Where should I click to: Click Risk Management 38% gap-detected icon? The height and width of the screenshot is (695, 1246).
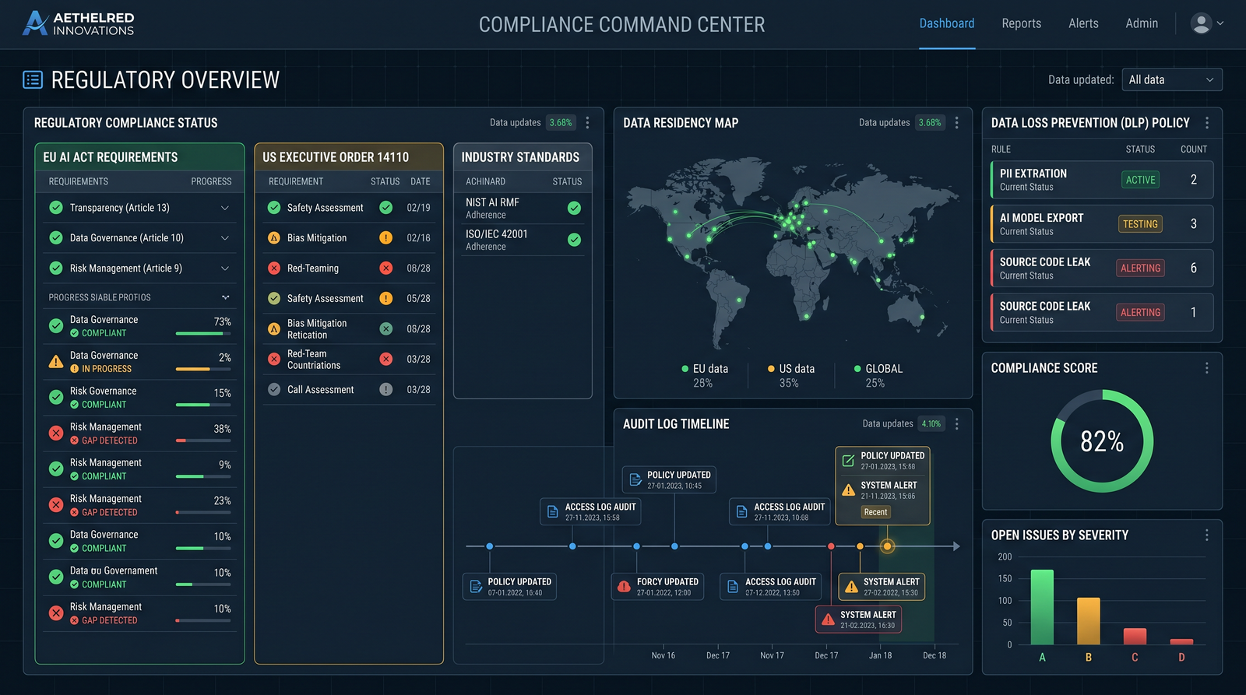pyautogui.click(x=56, y=433)
